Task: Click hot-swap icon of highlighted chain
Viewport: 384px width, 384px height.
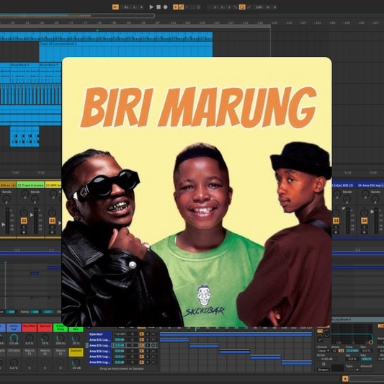Action: [153, 345]
